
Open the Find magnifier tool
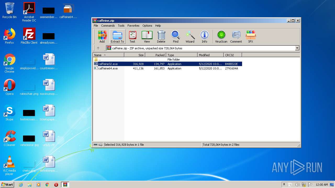point(176,37)
